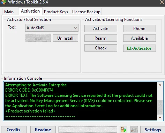Open the Tool dropdown showing AutoKMS
This screenshot has height=133, width=165.
pyautogui.click(x=52, y=28)
